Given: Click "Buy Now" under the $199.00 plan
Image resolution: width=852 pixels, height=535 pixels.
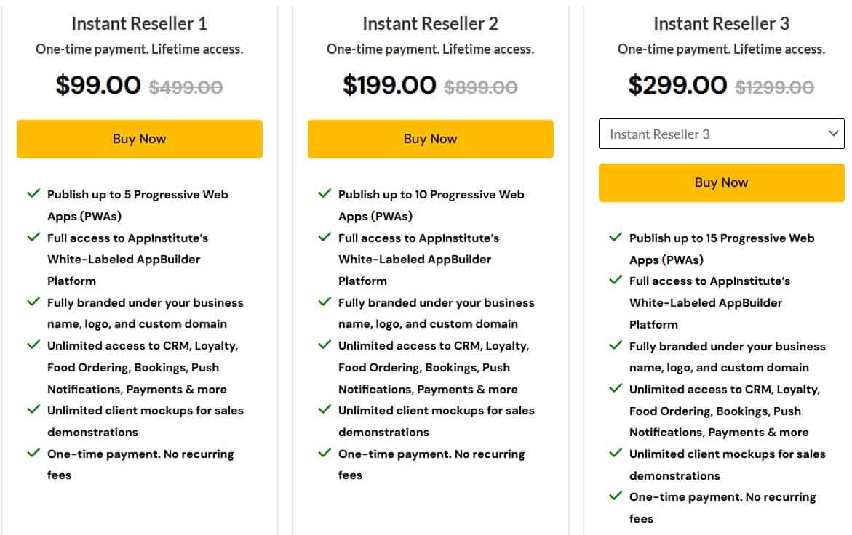Looking at the screenshot, I should coord(430,138).
